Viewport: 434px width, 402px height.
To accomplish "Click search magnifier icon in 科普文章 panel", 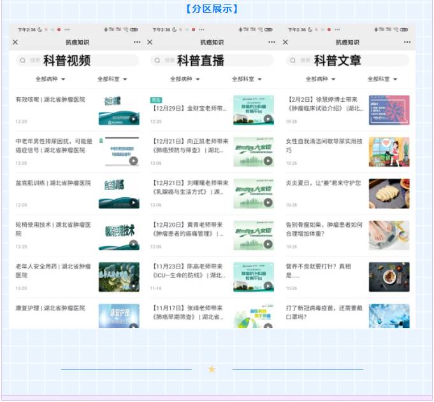I will pyautogui.click(x=294, y=60).
